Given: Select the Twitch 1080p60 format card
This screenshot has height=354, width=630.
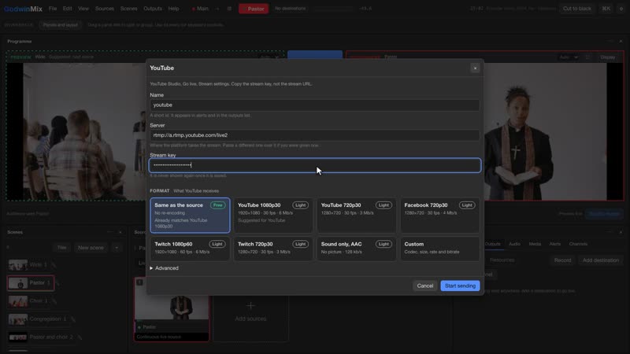Looking at the screenshot, I should coord(190,249).
